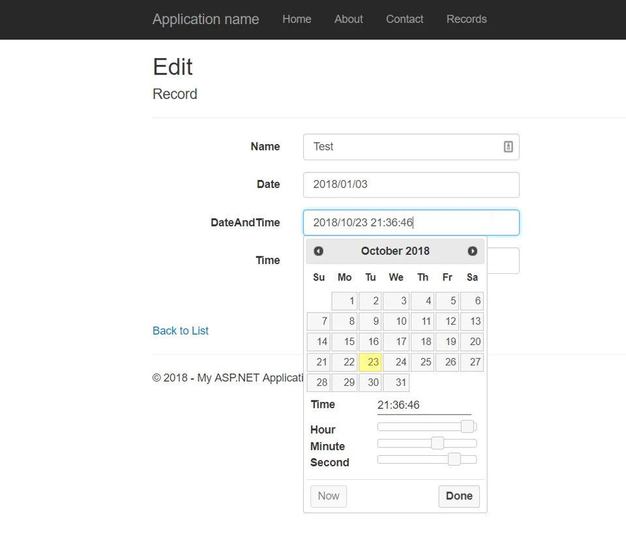Select October 5 in calendar
This screenshot has height=538, width=626.
(x=447, y=301)
